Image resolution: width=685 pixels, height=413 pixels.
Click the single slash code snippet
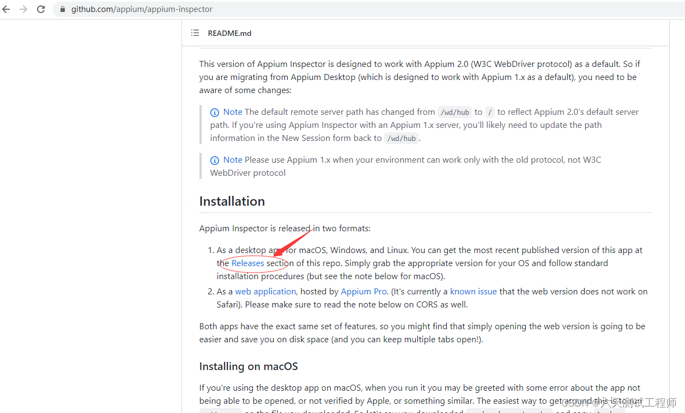tap(490, 112)
